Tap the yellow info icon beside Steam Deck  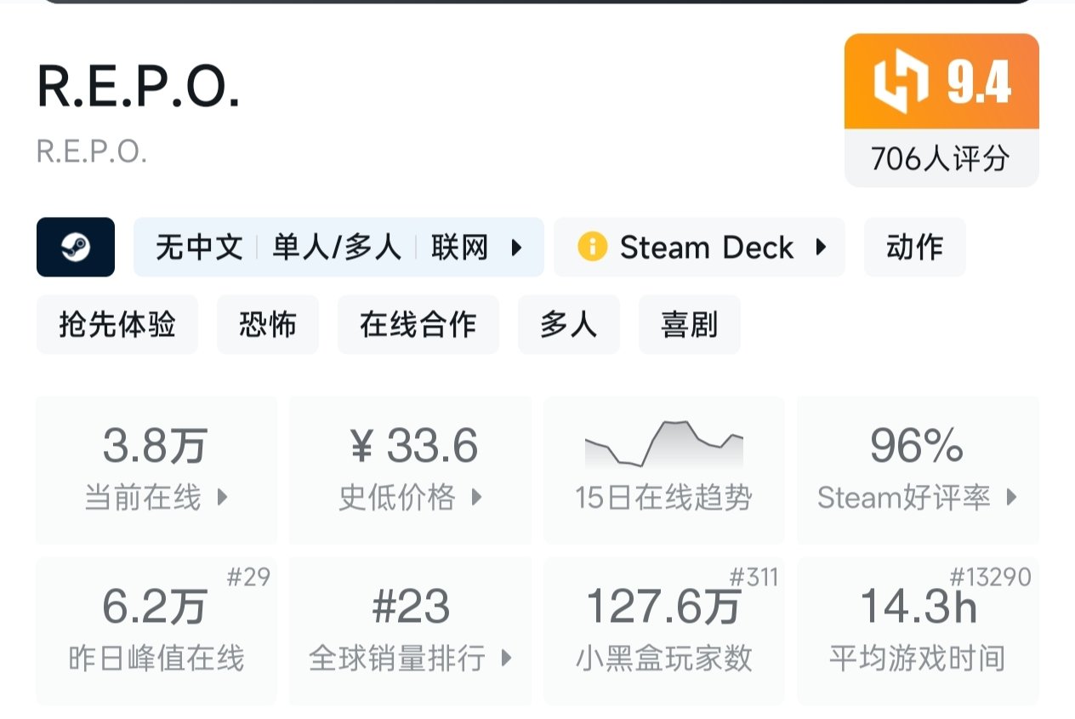click(x=592, y=248)
